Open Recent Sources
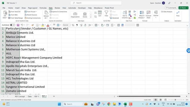The image size is (190, 107). coord(31,15)
